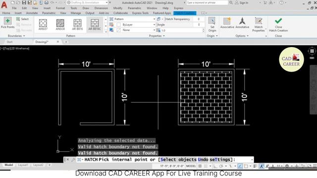Open the Modify menu
Image resolution: width=317 pixels, height=178 pixels.
tap(118, 8)
